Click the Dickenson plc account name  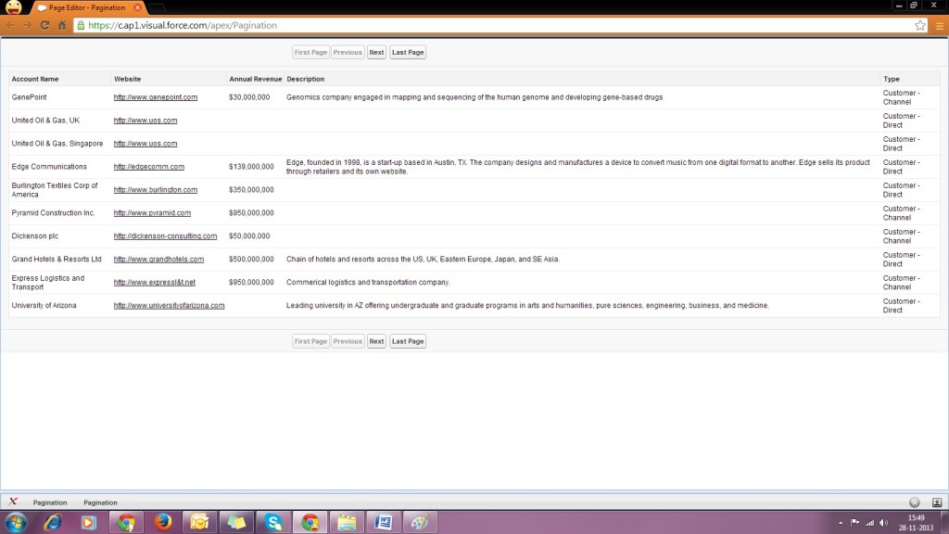(x=35, y=236)
